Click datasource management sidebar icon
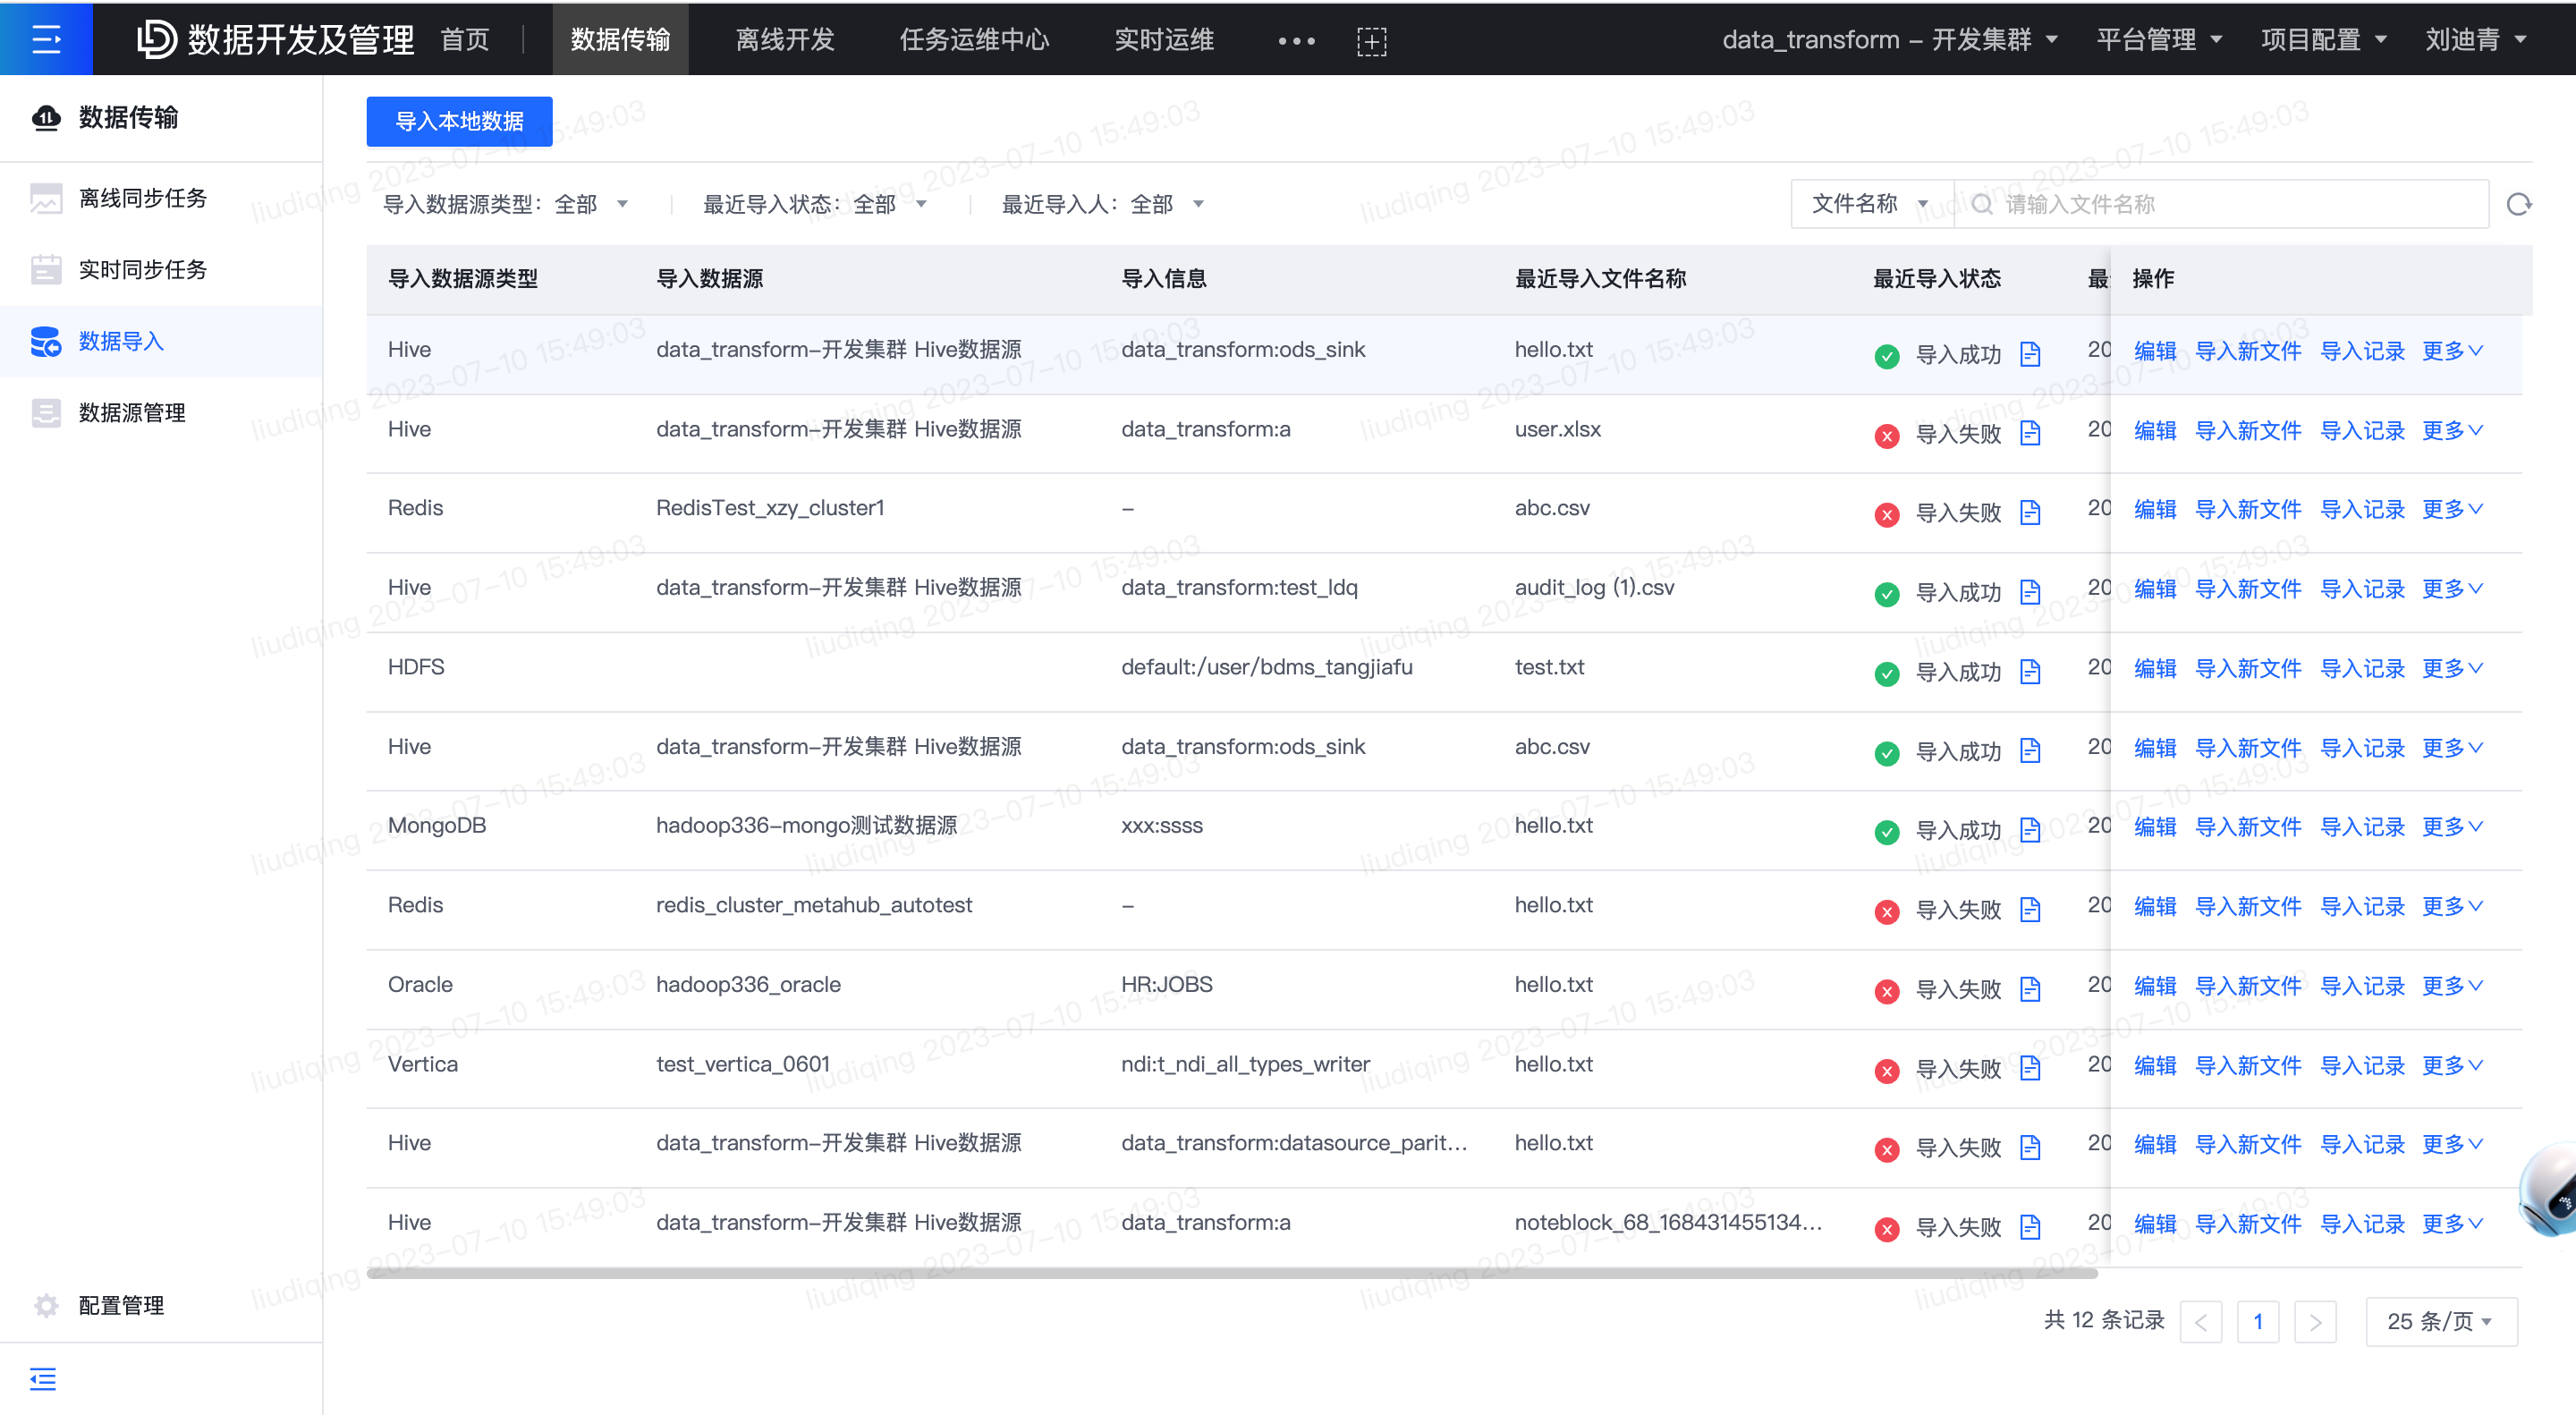The width and height of the screenshot is (2576, 1415). [x=46, y=412]
